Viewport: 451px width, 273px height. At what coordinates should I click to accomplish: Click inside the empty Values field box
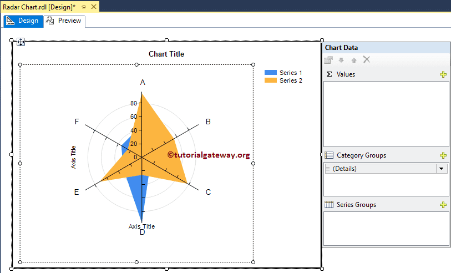click(x=386, y=114)
